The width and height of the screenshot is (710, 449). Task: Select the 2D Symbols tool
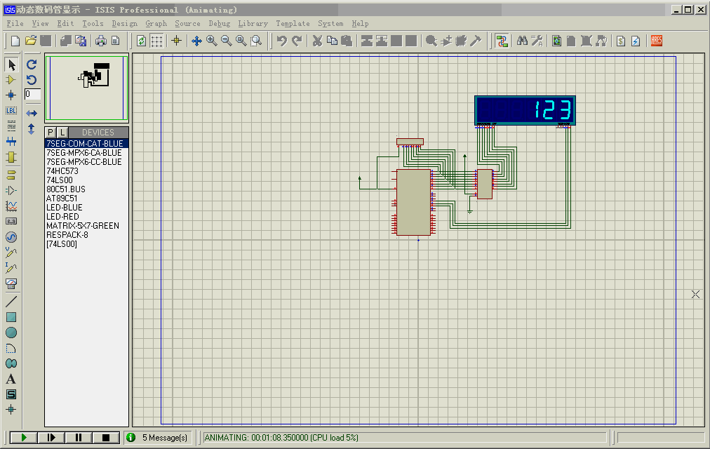click(x=11, y=395)
